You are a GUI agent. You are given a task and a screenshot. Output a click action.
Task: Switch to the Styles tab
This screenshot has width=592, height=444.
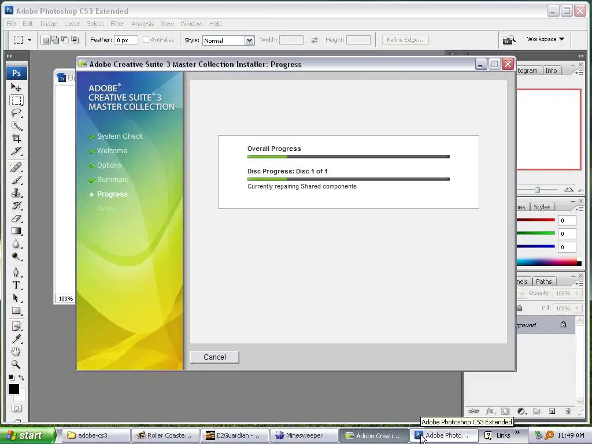[542, 207]
